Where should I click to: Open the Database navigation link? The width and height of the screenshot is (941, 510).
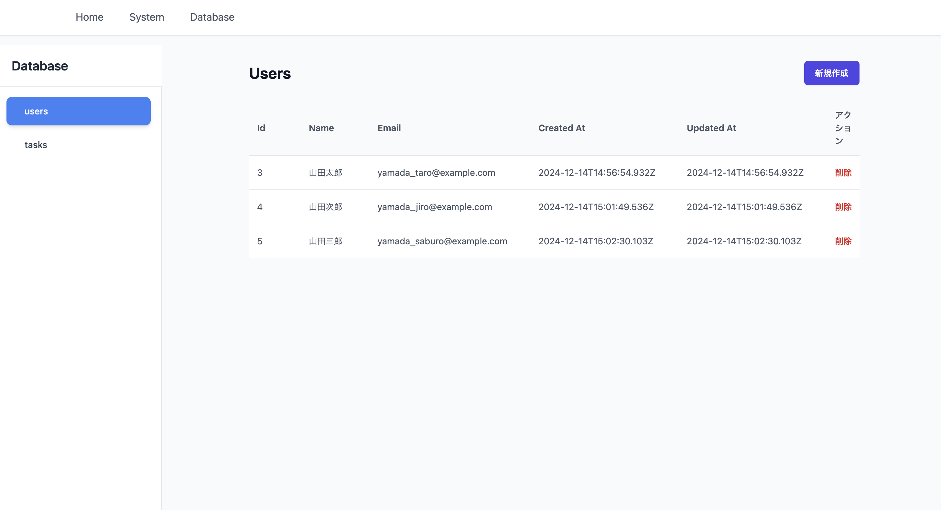click(212, 17)
